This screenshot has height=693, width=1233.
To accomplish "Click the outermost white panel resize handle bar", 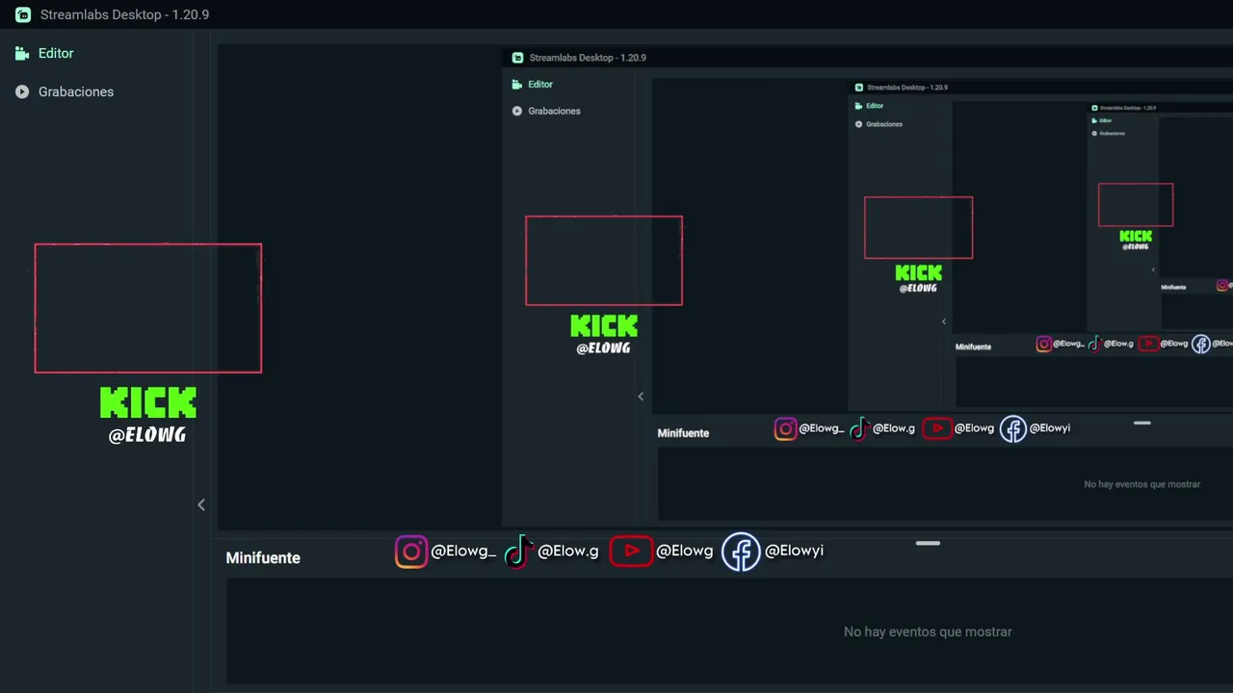I will click(928, 544).
